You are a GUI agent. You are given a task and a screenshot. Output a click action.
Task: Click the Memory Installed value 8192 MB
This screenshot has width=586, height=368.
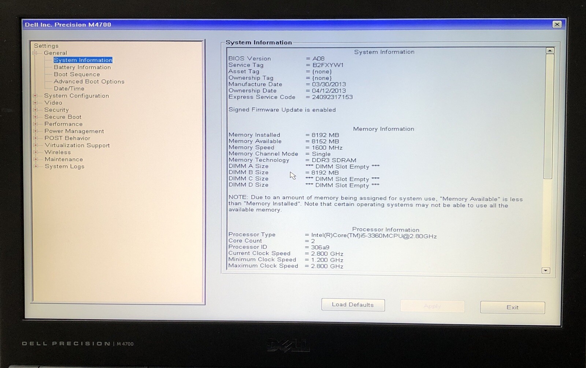pos(325,135)
